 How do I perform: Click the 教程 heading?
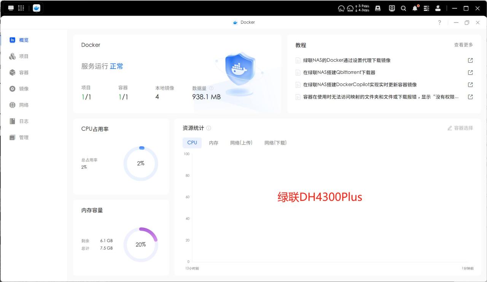click(301, 45)
